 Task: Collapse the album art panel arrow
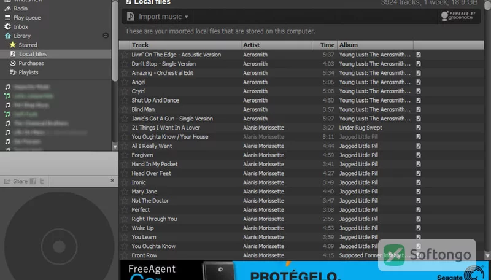pyautogui.click(x=112, y=181)
